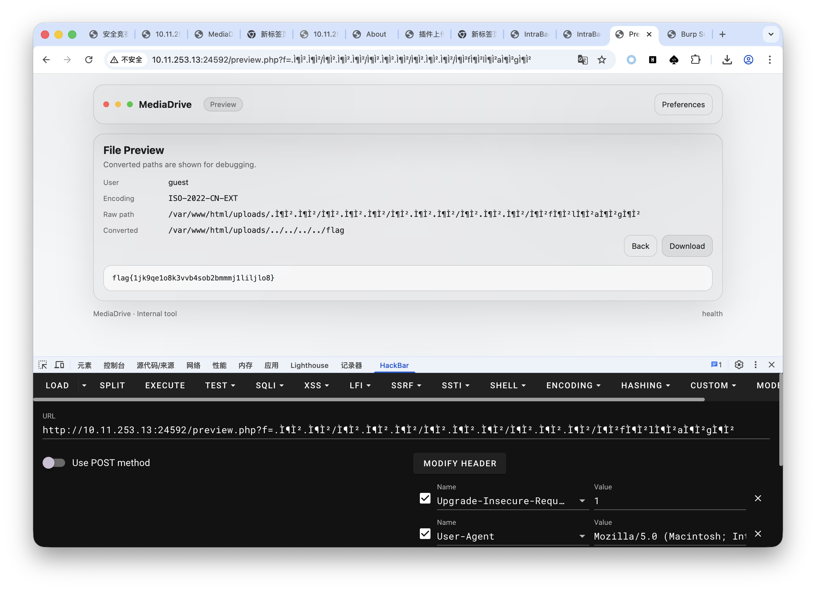
Task: Uncheck the User-Agent header checkbox
Action: pos(425,534)
